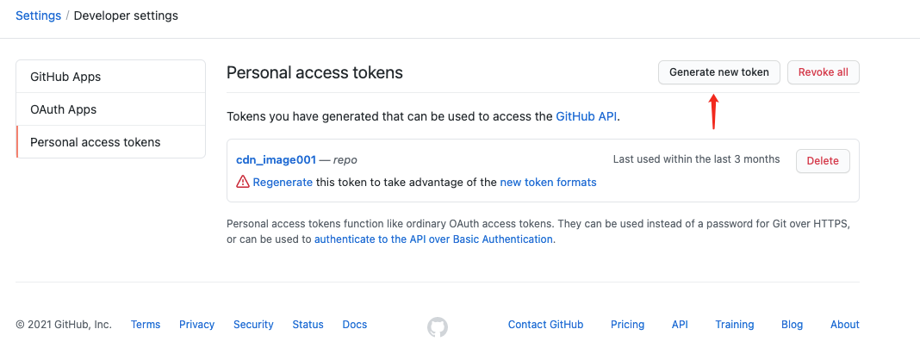Screen dimensions: 920x354
Task: Open the GitHub Apps sidebar item
Action: coord(111,77)
